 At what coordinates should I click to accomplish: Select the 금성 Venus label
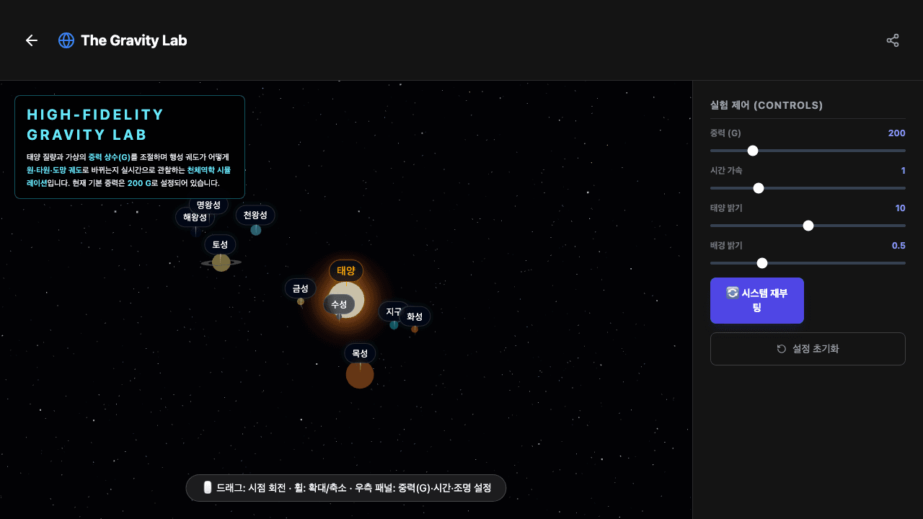(x=300, y=288)
